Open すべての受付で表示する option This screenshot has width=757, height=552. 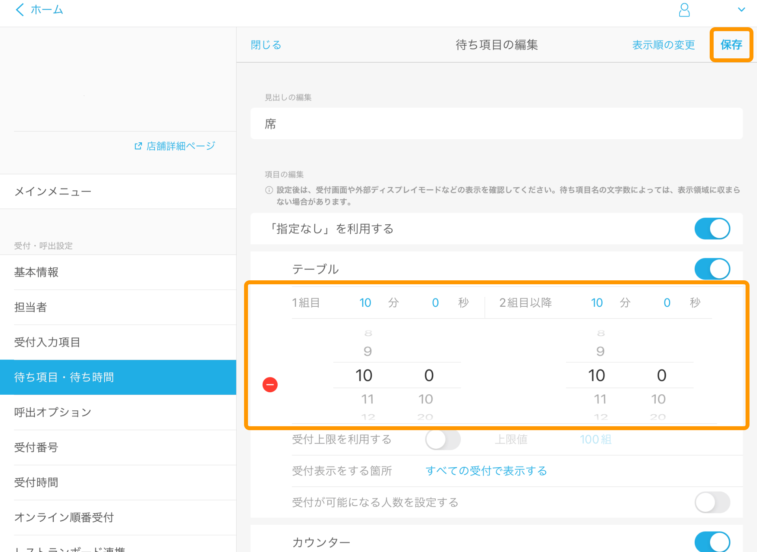486,471
